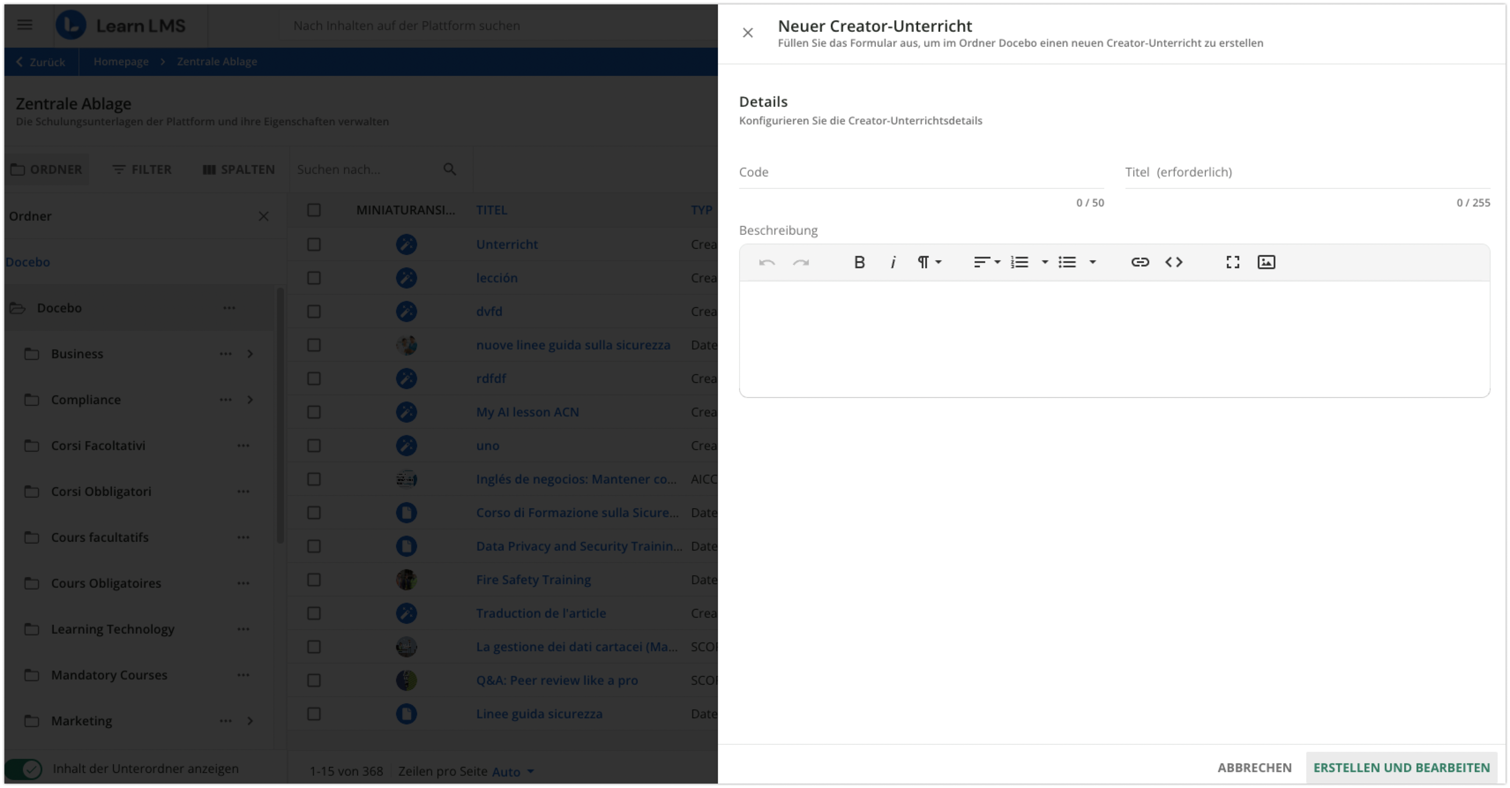
Task: Go back using the Zurück link
Action: tap(41, 62)
